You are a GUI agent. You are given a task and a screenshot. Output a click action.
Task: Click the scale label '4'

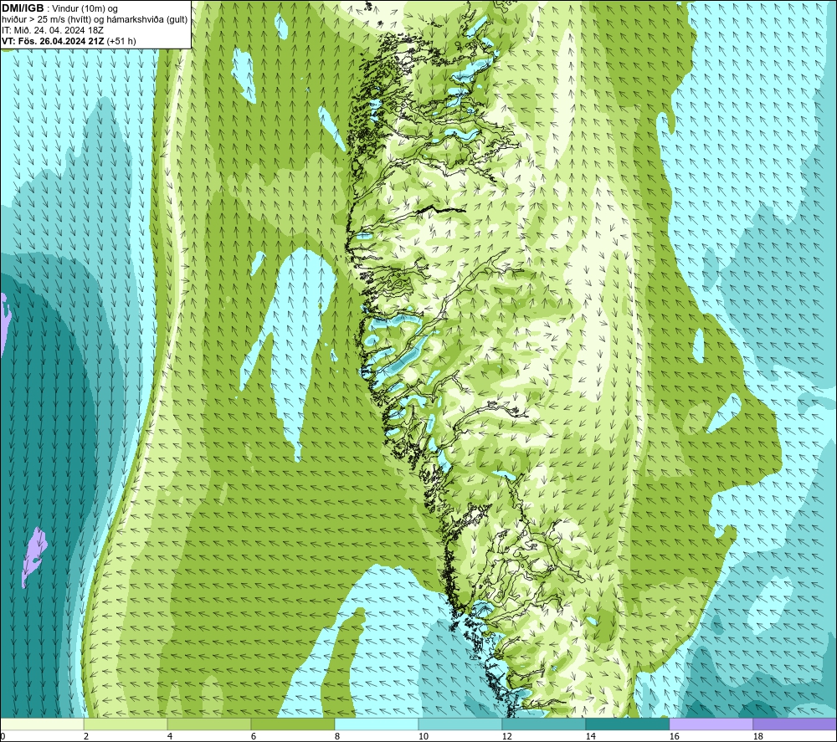pos(170,737)
